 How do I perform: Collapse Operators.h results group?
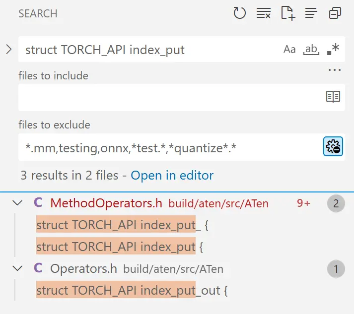18,269
